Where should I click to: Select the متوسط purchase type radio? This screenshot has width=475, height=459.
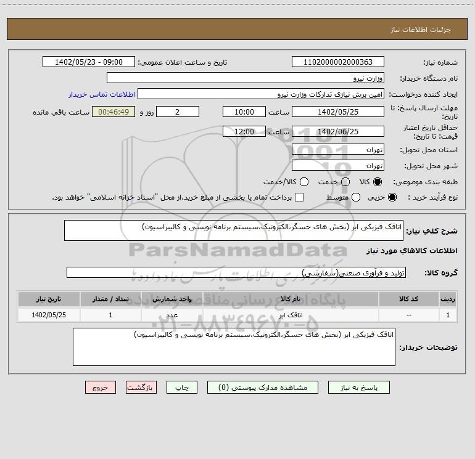(x=356, y=197)
